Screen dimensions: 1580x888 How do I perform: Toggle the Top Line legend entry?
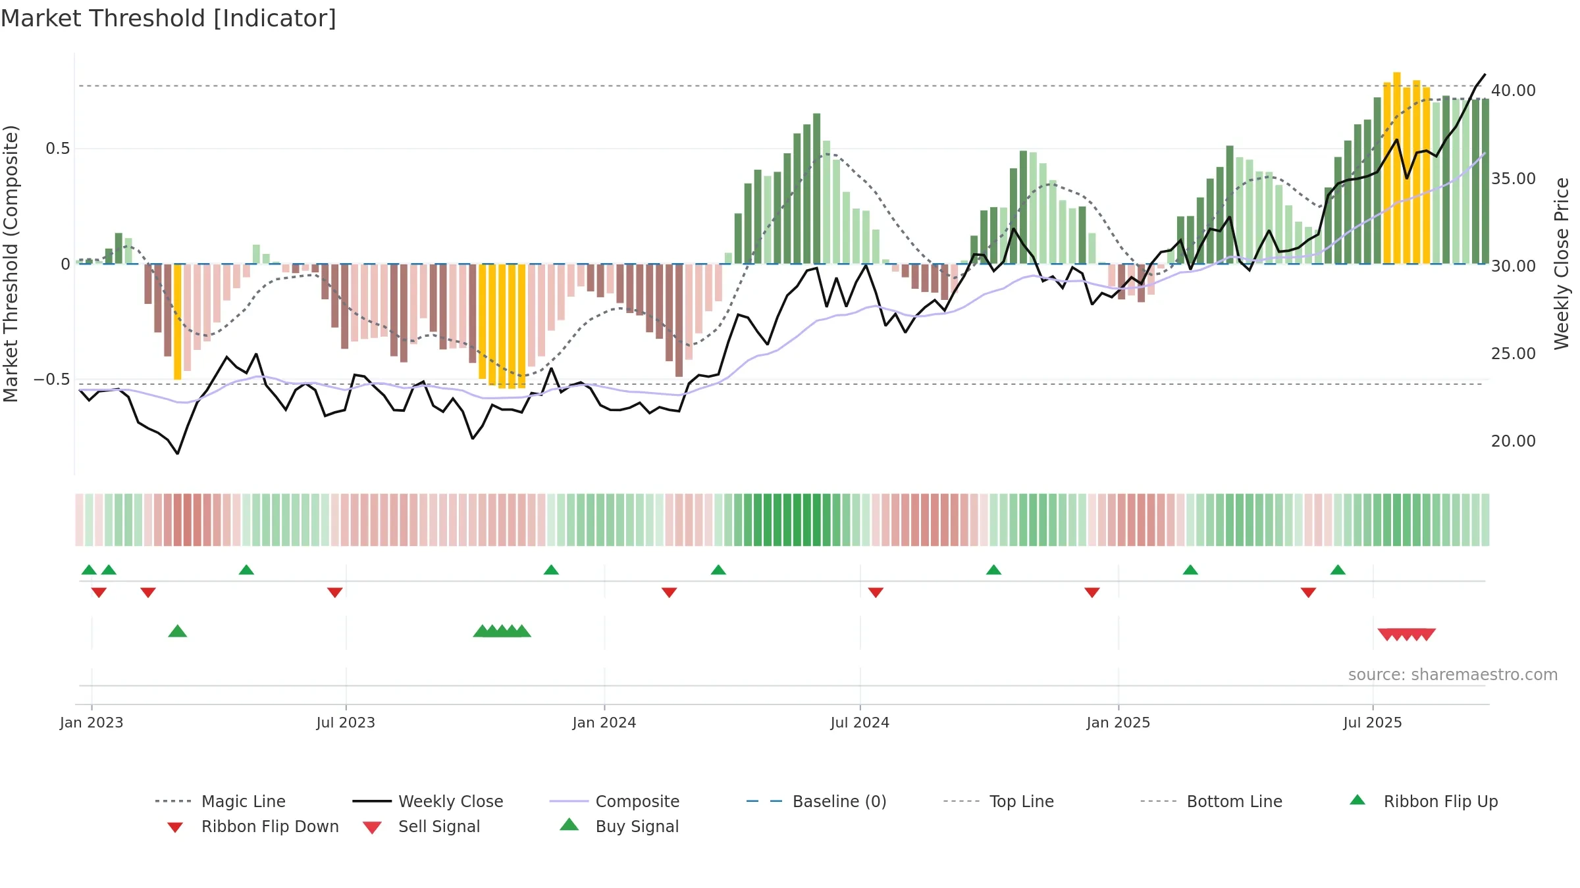[x=998, y=801]
